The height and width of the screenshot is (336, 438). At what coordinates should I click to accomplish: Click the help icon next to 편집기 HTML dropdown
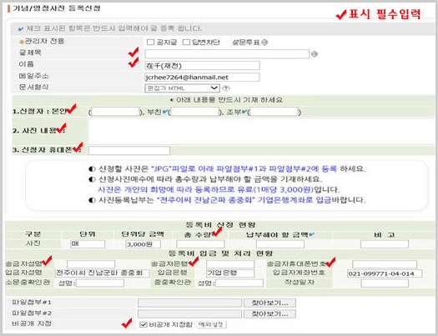[x=226, y=88]
